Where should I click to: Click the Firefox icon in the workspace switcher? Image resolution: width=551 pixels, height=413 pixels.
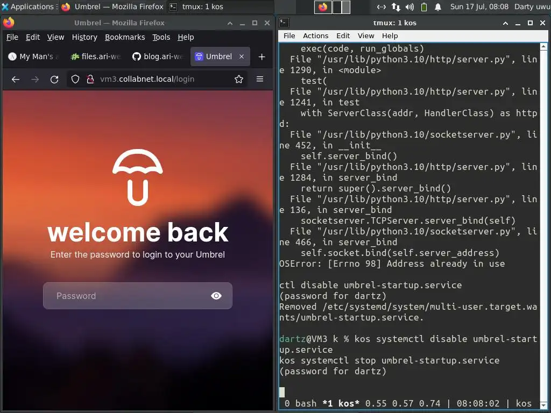coord(323,7)
